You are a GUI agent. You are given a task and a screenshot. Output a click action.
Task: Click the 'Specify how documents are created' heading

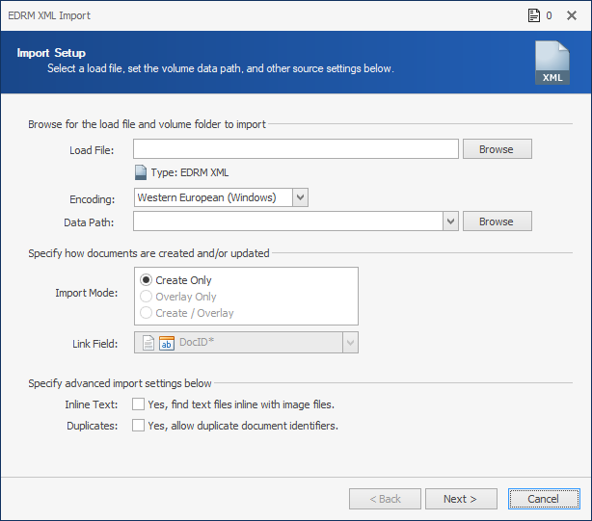click(148, 253)
